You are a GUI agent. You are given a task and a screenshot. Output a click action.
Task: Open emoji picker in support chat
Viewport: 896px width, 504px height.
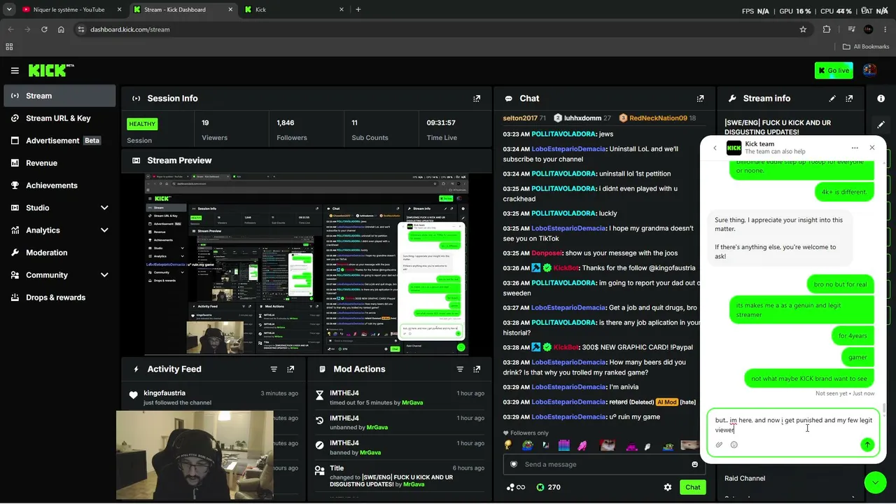pyautogui.click(x=734, y=444)
